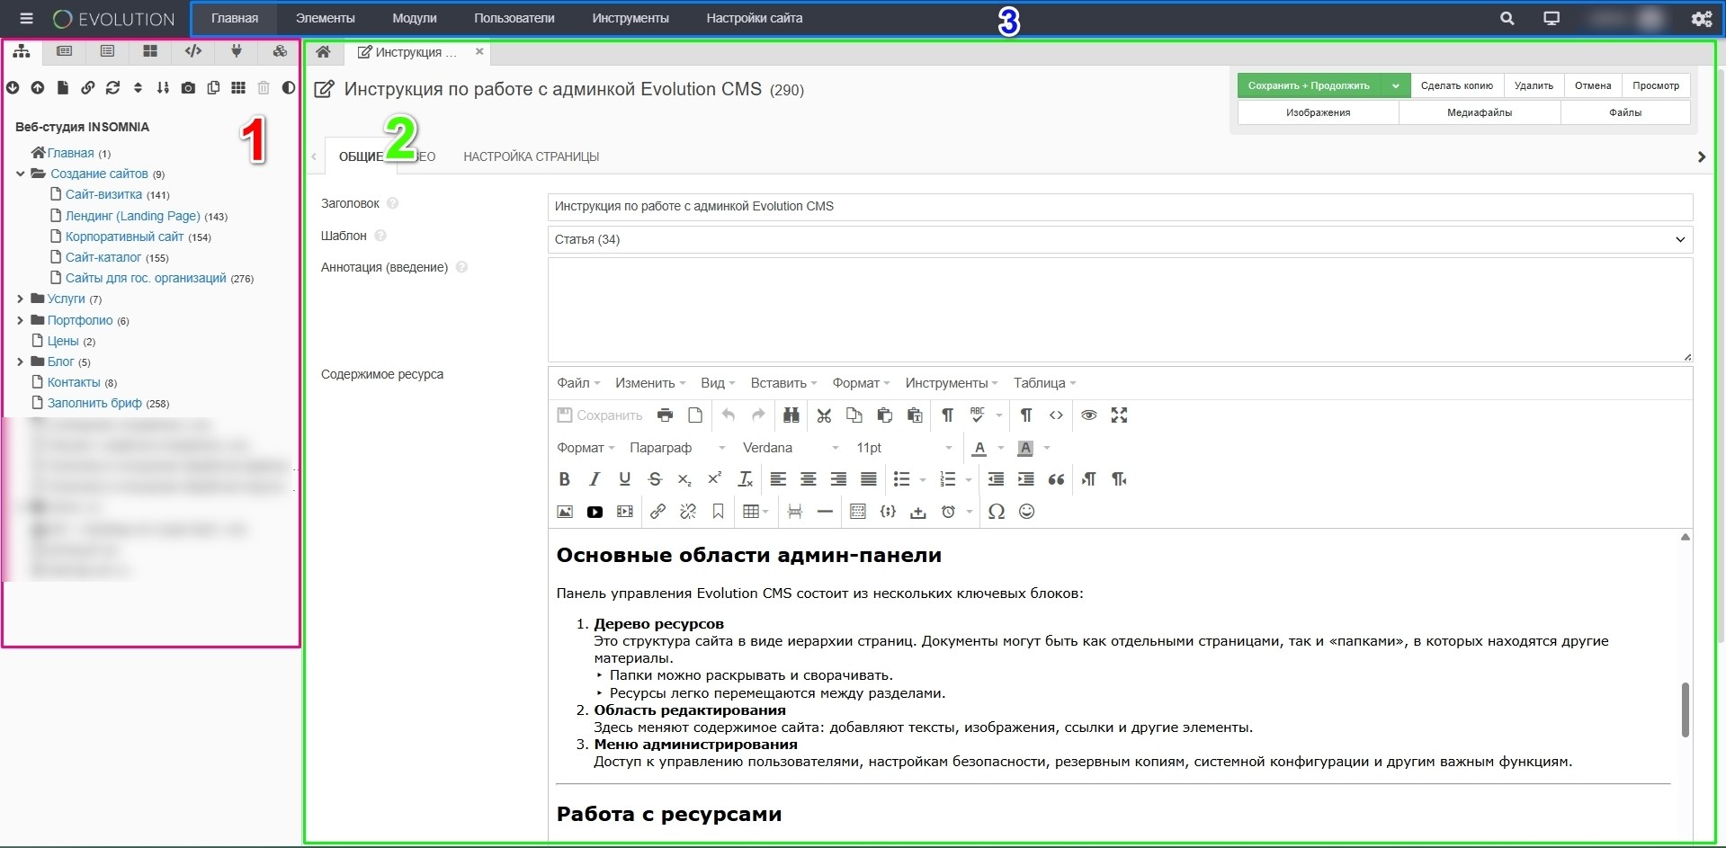
Task: Insert bookmark anchor in editor
Action: [x=718, y=512]
